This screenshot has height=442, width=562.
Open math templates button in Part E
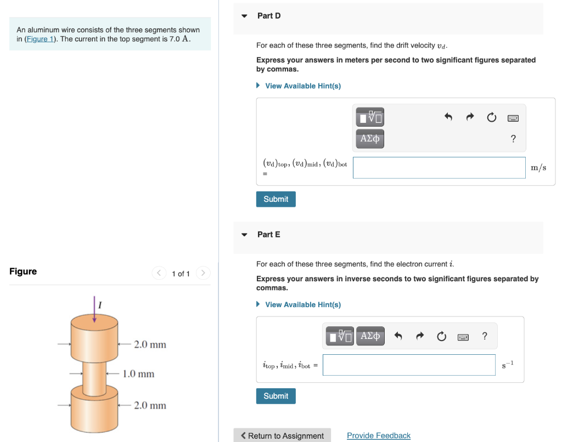[x=340, y=336]
